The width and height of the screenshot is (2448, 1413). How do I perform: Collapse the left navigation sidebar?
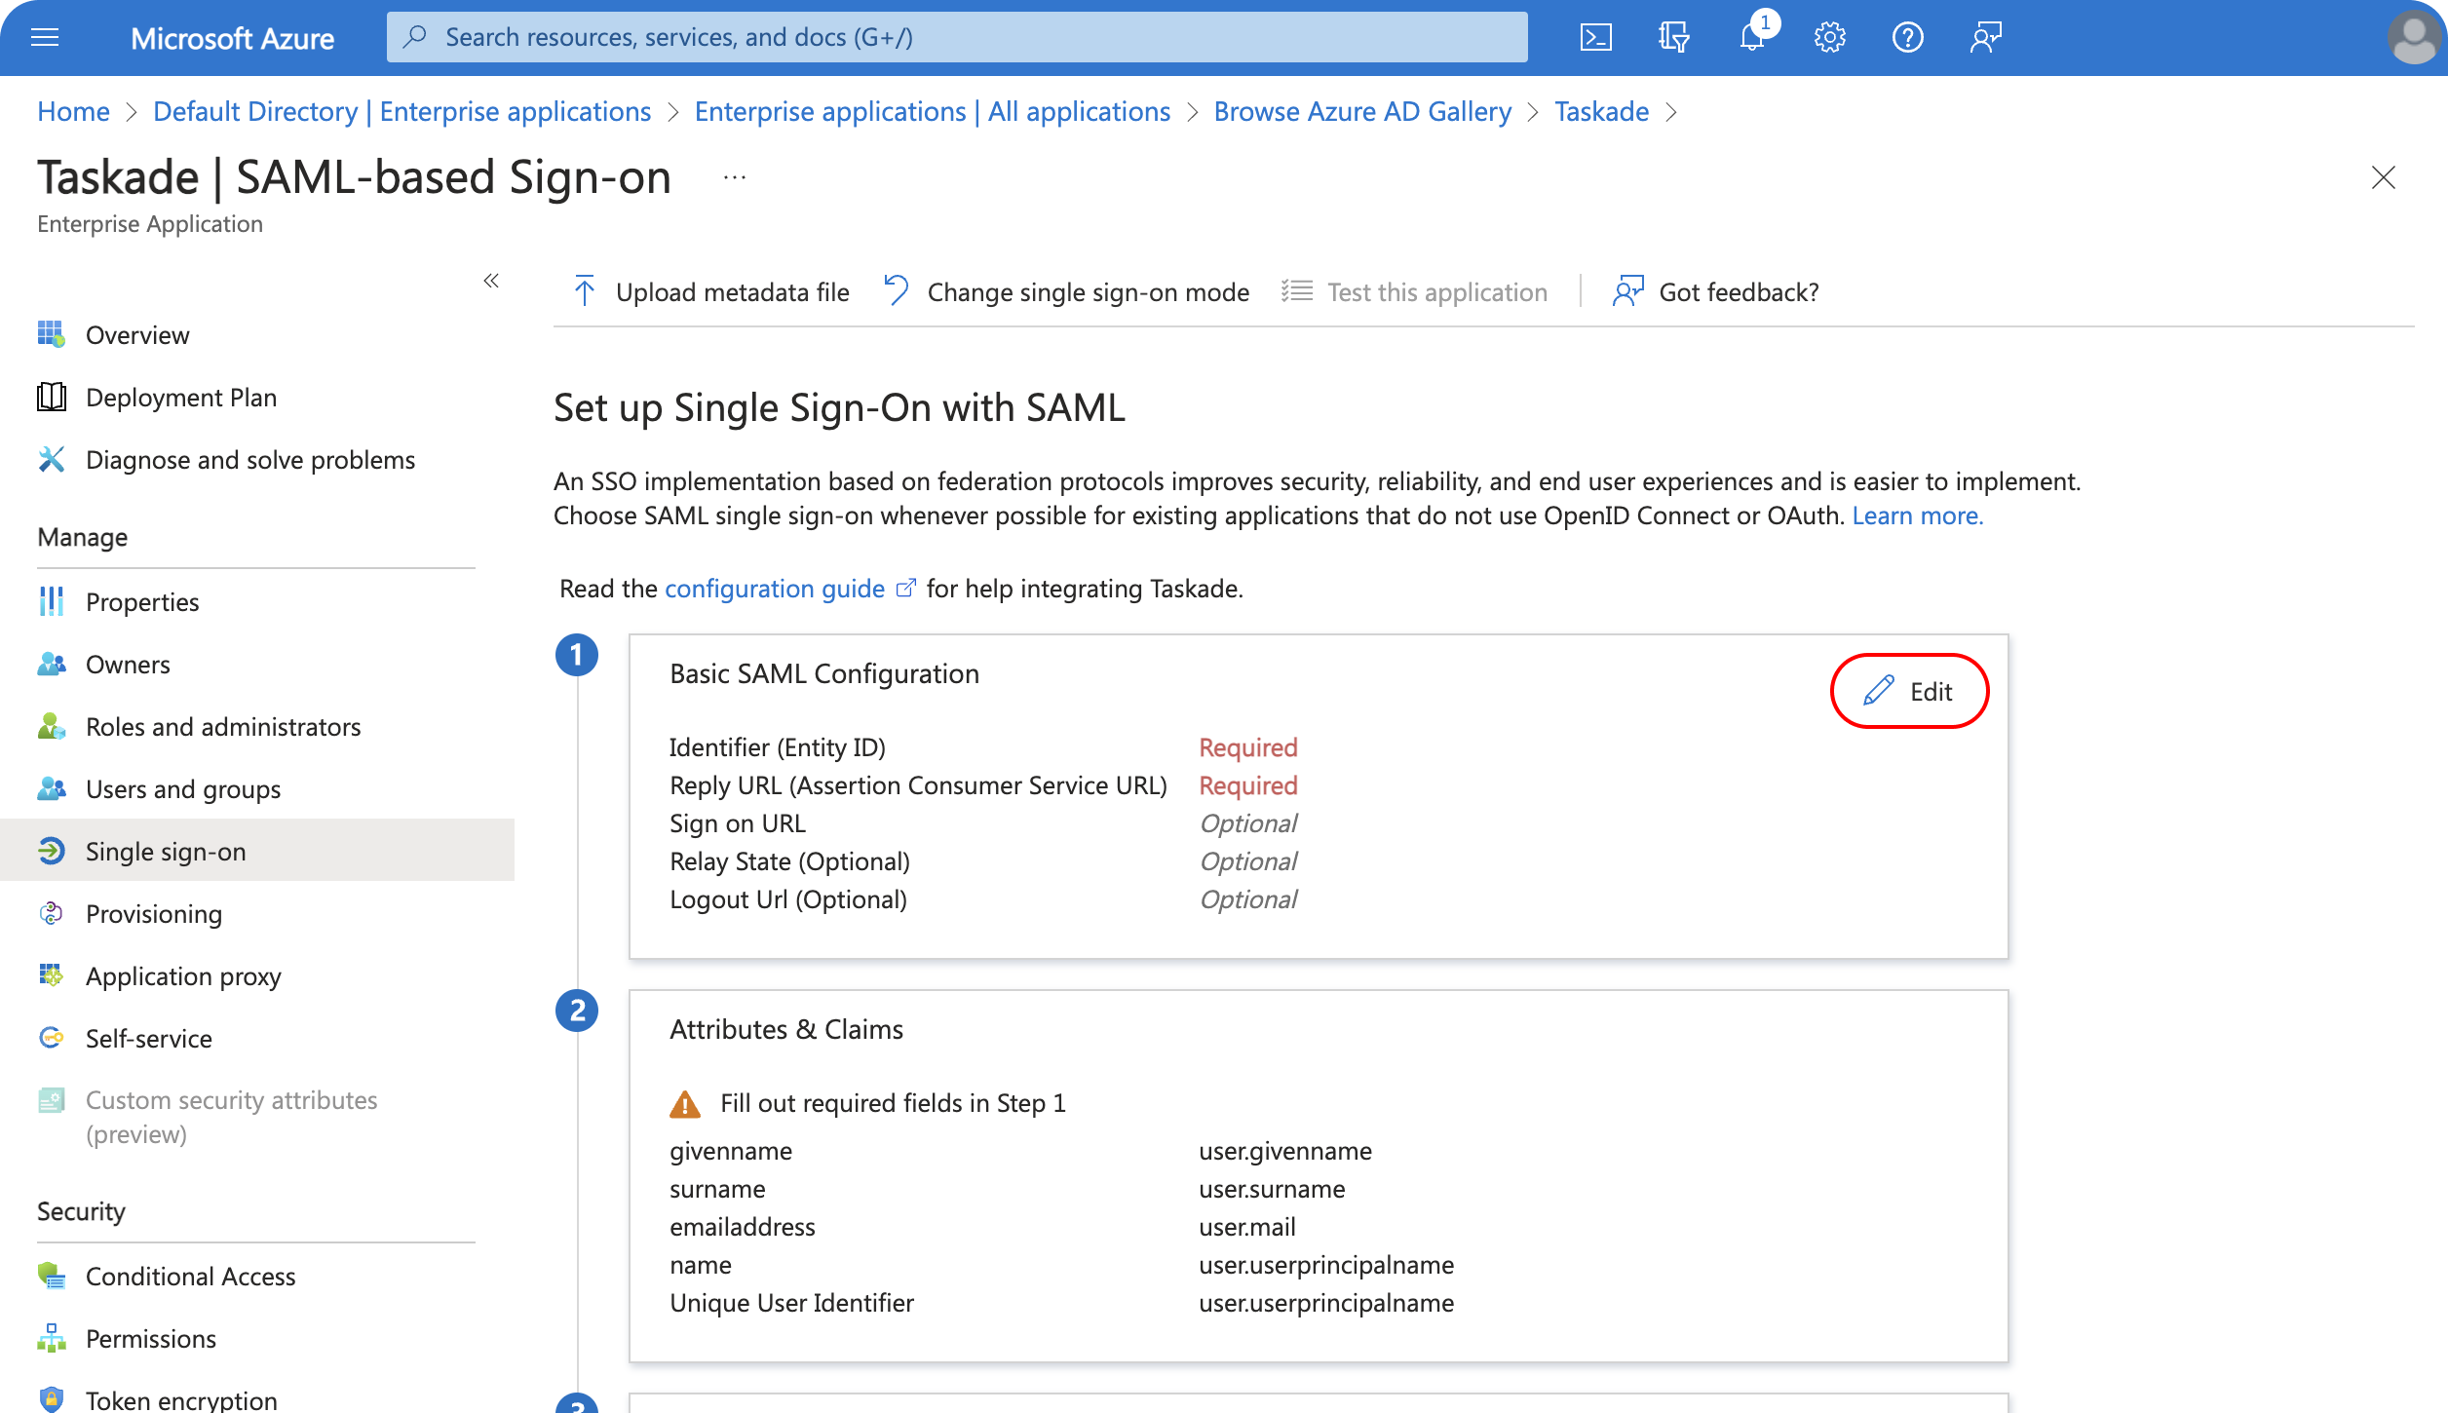[491, 281]
